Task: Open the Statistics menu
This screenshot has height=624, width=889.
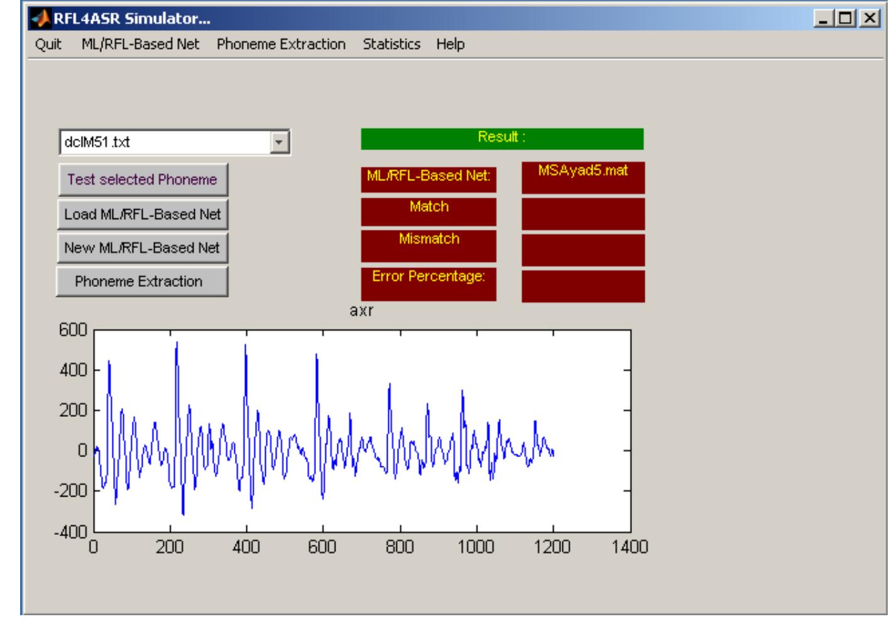Action: (x=391, y=45)
